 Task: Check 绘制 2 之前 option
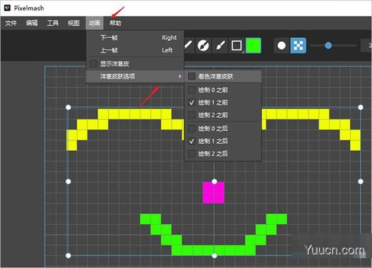(x=192, y=115)
